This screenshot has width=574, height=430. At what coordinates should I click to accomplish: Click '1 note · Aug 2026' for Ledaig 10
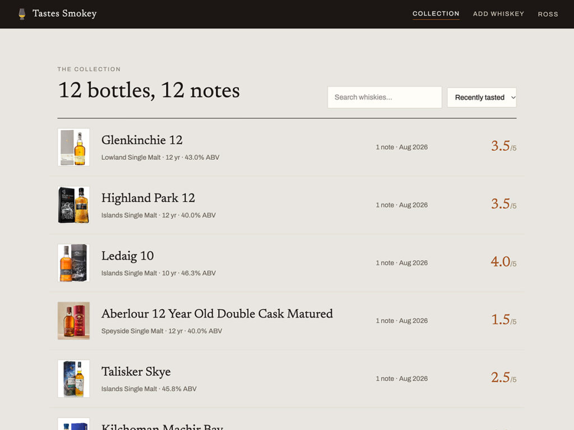[401, 263]
